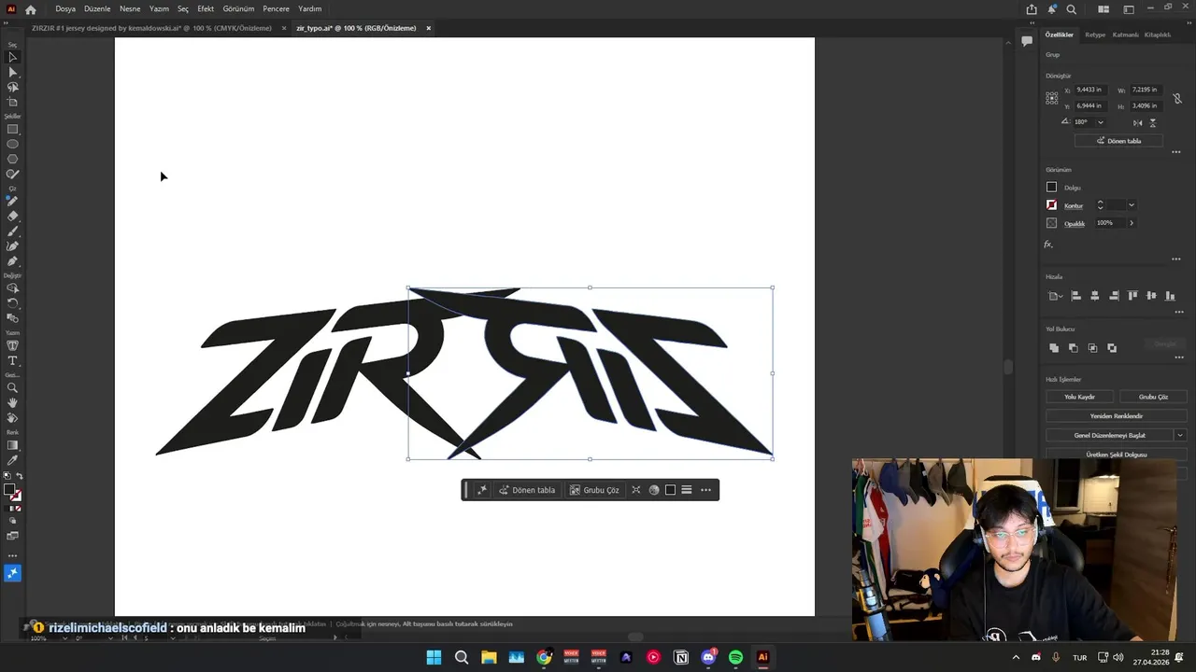The height and width of the screenshot is (672, 1196).
Task: Click the Horizontal Align Left icon
Action: coord(1075,296)
